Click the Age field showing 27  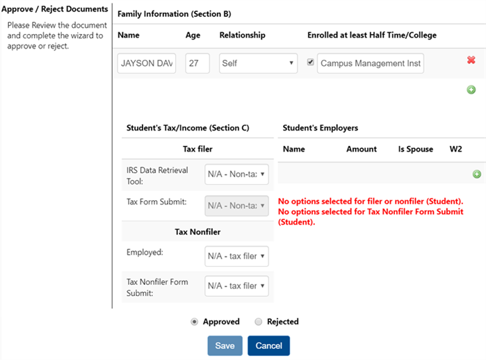197,63
